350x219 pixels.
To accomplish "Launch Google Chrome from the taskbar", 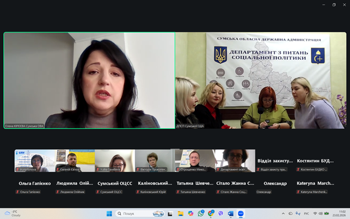I will (x=211, y=214).
